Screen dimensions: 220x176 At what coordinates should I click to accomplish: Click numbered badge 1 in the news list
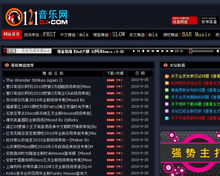[167, 76]
